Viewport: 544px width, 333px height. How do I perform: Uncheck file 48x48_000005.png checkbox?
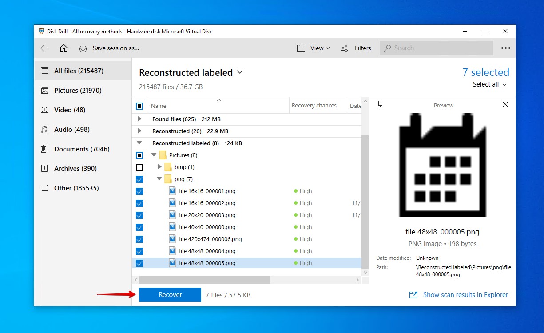139,263
